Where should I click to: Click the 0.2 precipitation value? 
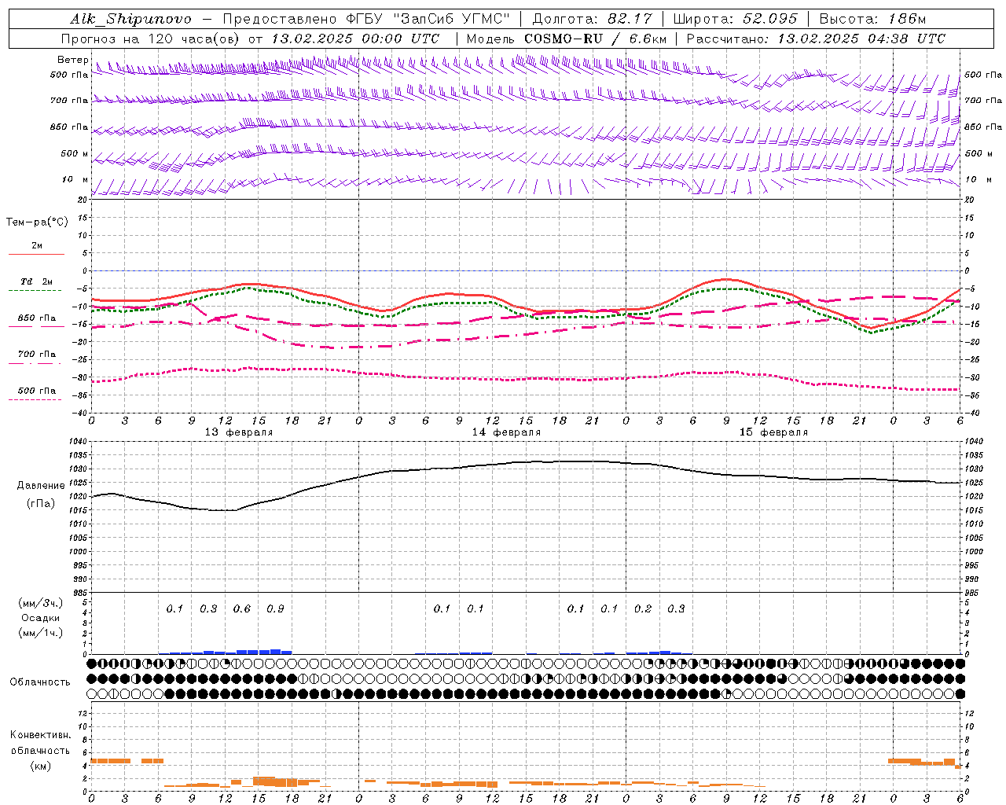click(x=643, y=609)
